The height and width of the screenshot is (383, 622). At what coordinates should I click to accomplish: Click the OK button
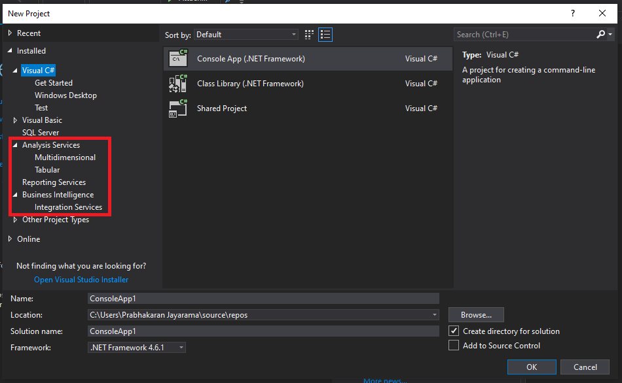click(x=532, y=367)
